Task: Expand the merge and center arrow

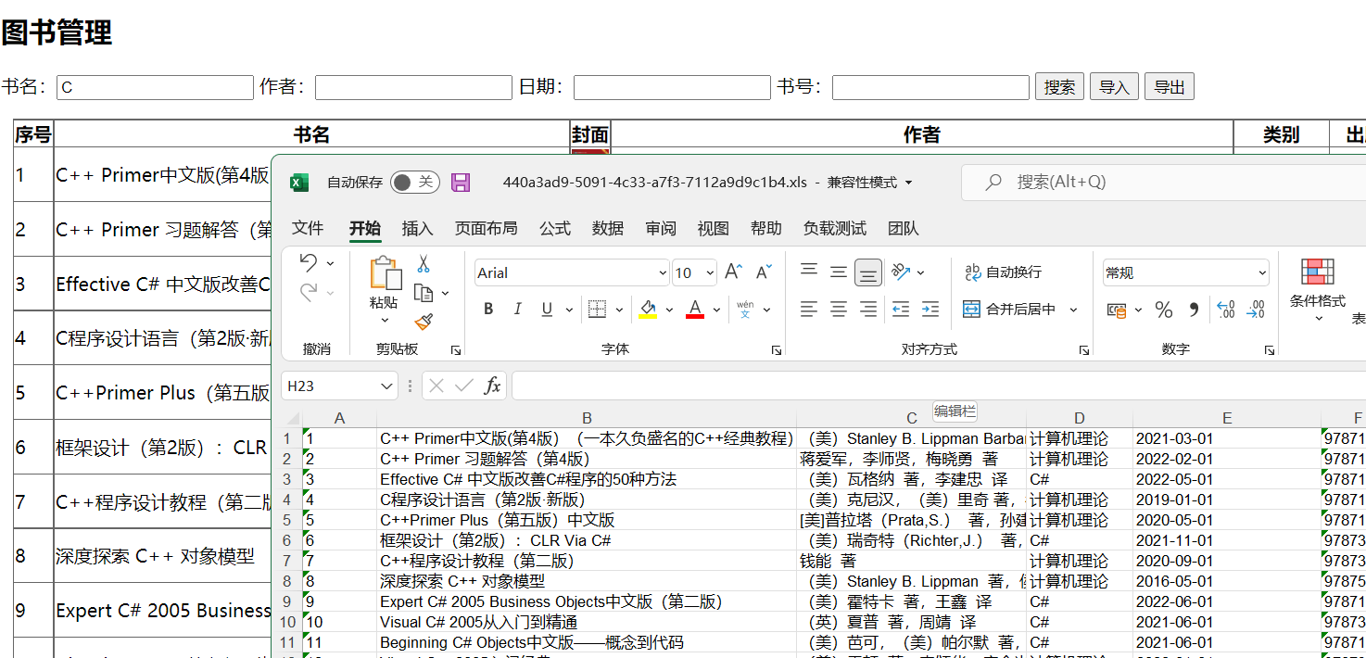Action: (1074, 310)
